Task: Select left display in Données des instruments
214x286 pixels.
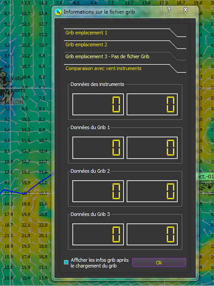Action: 98,104
